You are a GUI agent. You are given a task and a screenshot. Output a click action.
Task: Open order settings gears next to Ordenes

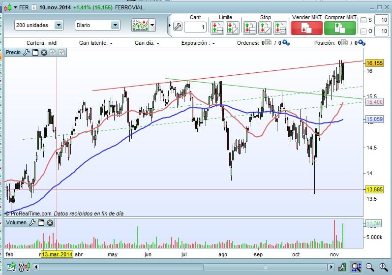pos(286,43)
